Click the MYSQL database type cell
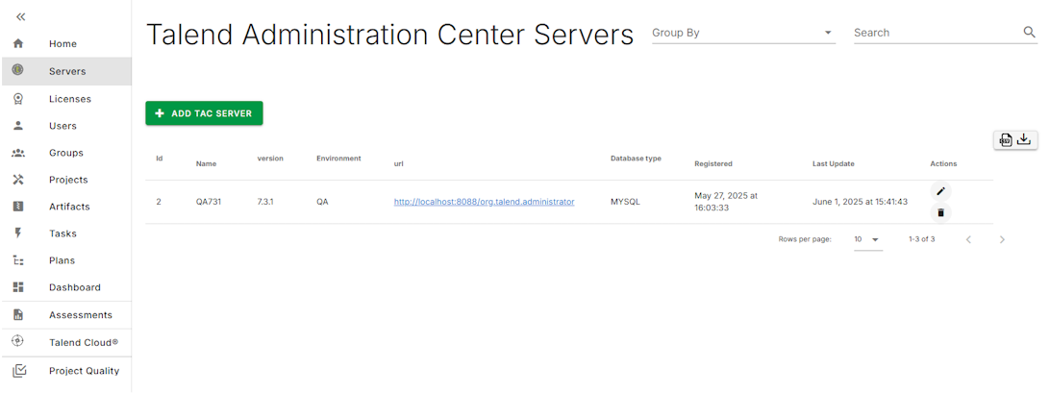The image size is (1050, 393). (625, 201)
